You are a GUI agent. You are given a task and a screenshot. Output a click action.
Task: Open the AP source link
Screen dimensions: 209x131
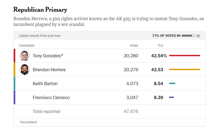coord(198,36)
